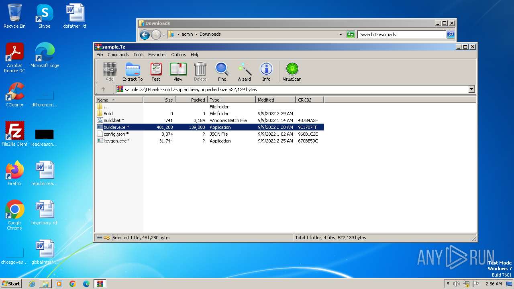Viewport: 514px width, 289px height.
Task: Open globalinterf... document on the desktop
Action: click(x=45, y=252)
